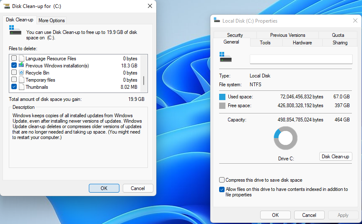Screen dimensions: 362x224
Task: Click the '67.0 GB' used space figure
Action: click(341, 97)
